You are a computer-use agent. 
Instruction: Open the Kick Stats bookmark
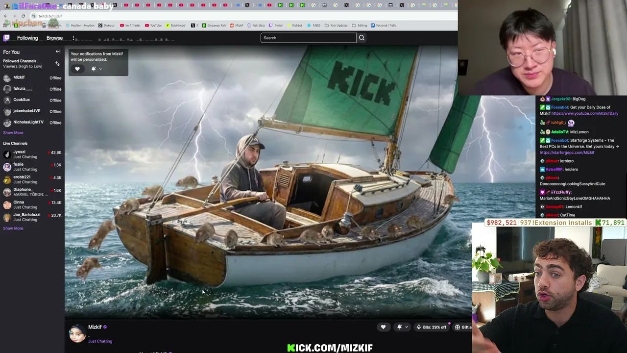(x=256, y=25)
